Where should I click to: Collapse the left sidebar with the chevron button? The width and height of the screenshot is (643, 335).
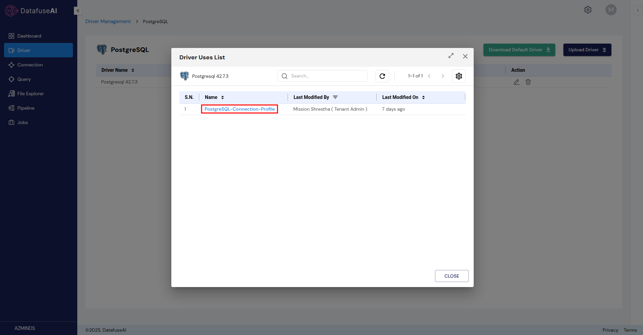click(78, 11)
